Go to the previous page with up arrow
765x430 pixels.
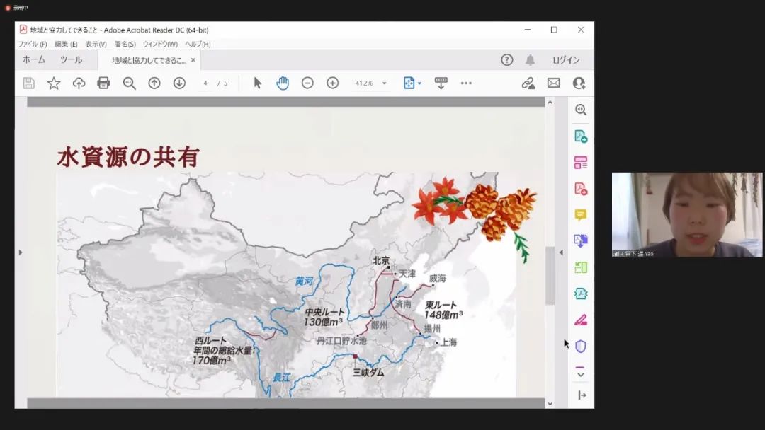click(154, 83)
